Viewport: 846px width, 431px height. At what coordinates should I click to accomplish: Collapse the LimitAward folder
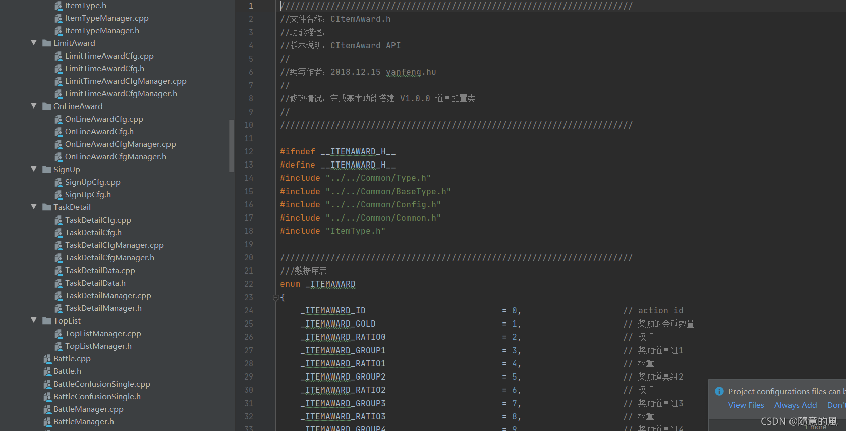tap(34, 43)
